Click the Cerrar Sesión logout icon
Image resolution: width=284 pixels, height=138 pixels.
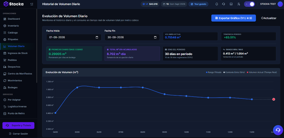[10, 134]
